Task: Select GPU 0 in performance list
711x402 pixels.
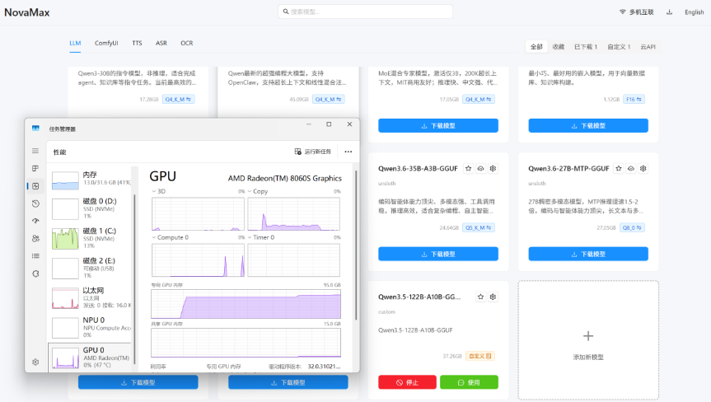Action: [x=91, y=358]
